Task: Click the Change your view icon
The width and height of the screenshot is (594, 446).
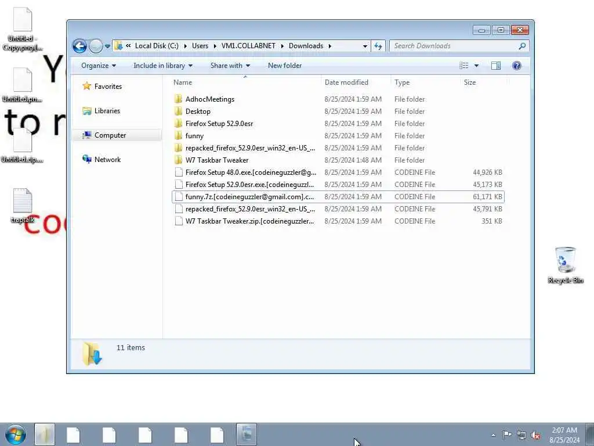Action: pos(464,66)
